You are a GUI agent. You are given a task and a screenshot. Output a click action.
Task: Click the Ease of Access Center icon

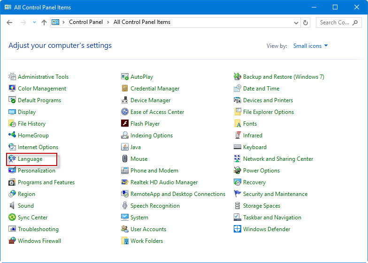125,112
